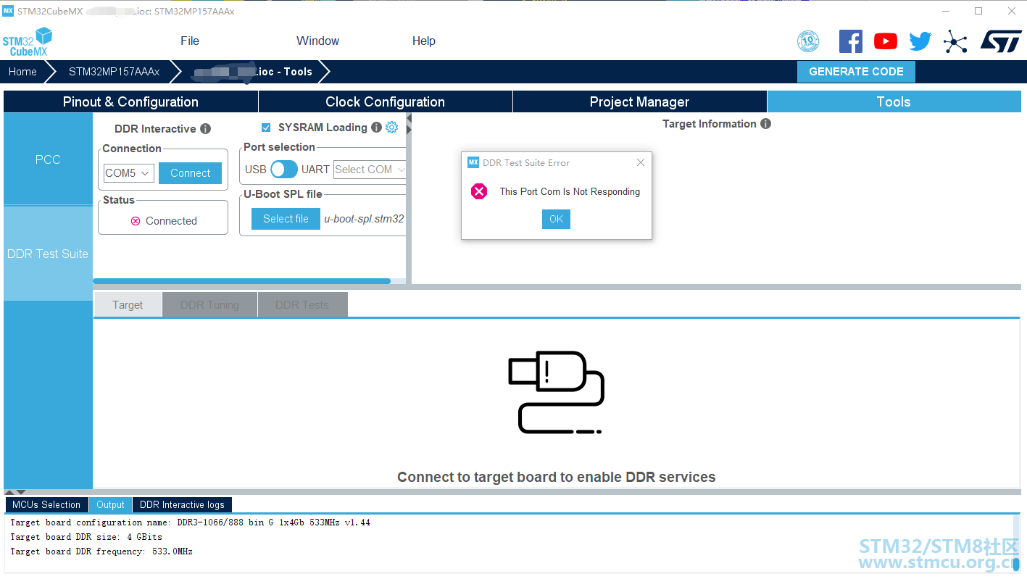Click the MX icon in the dialog title
1027x579 pixels.
[x=473, y=162]
